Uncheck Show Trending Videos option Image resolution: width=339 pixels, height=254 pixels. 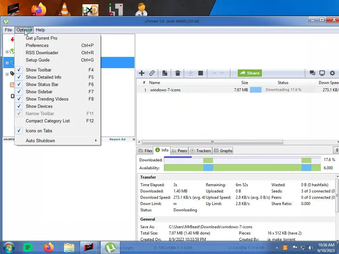[58, 99]
